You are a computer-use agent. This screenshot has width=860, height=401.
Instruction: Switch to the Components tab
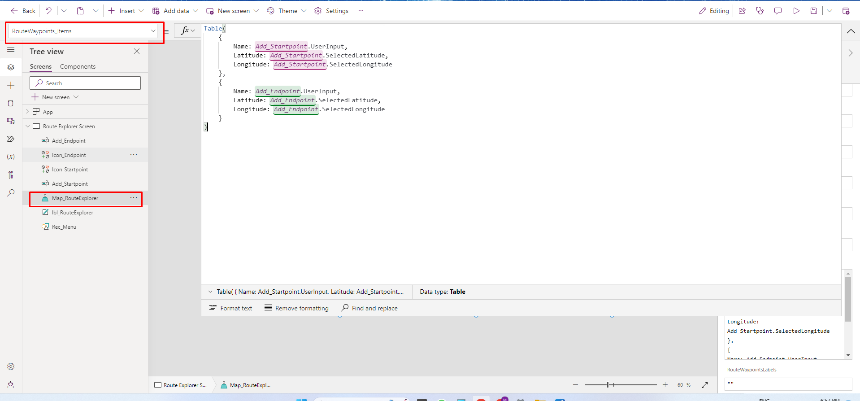pos(78,66)
